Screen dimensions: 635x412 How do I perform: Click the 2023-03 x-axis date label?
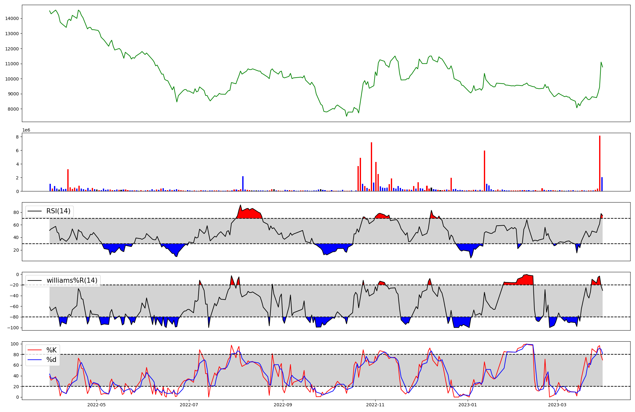pos(557,405)
